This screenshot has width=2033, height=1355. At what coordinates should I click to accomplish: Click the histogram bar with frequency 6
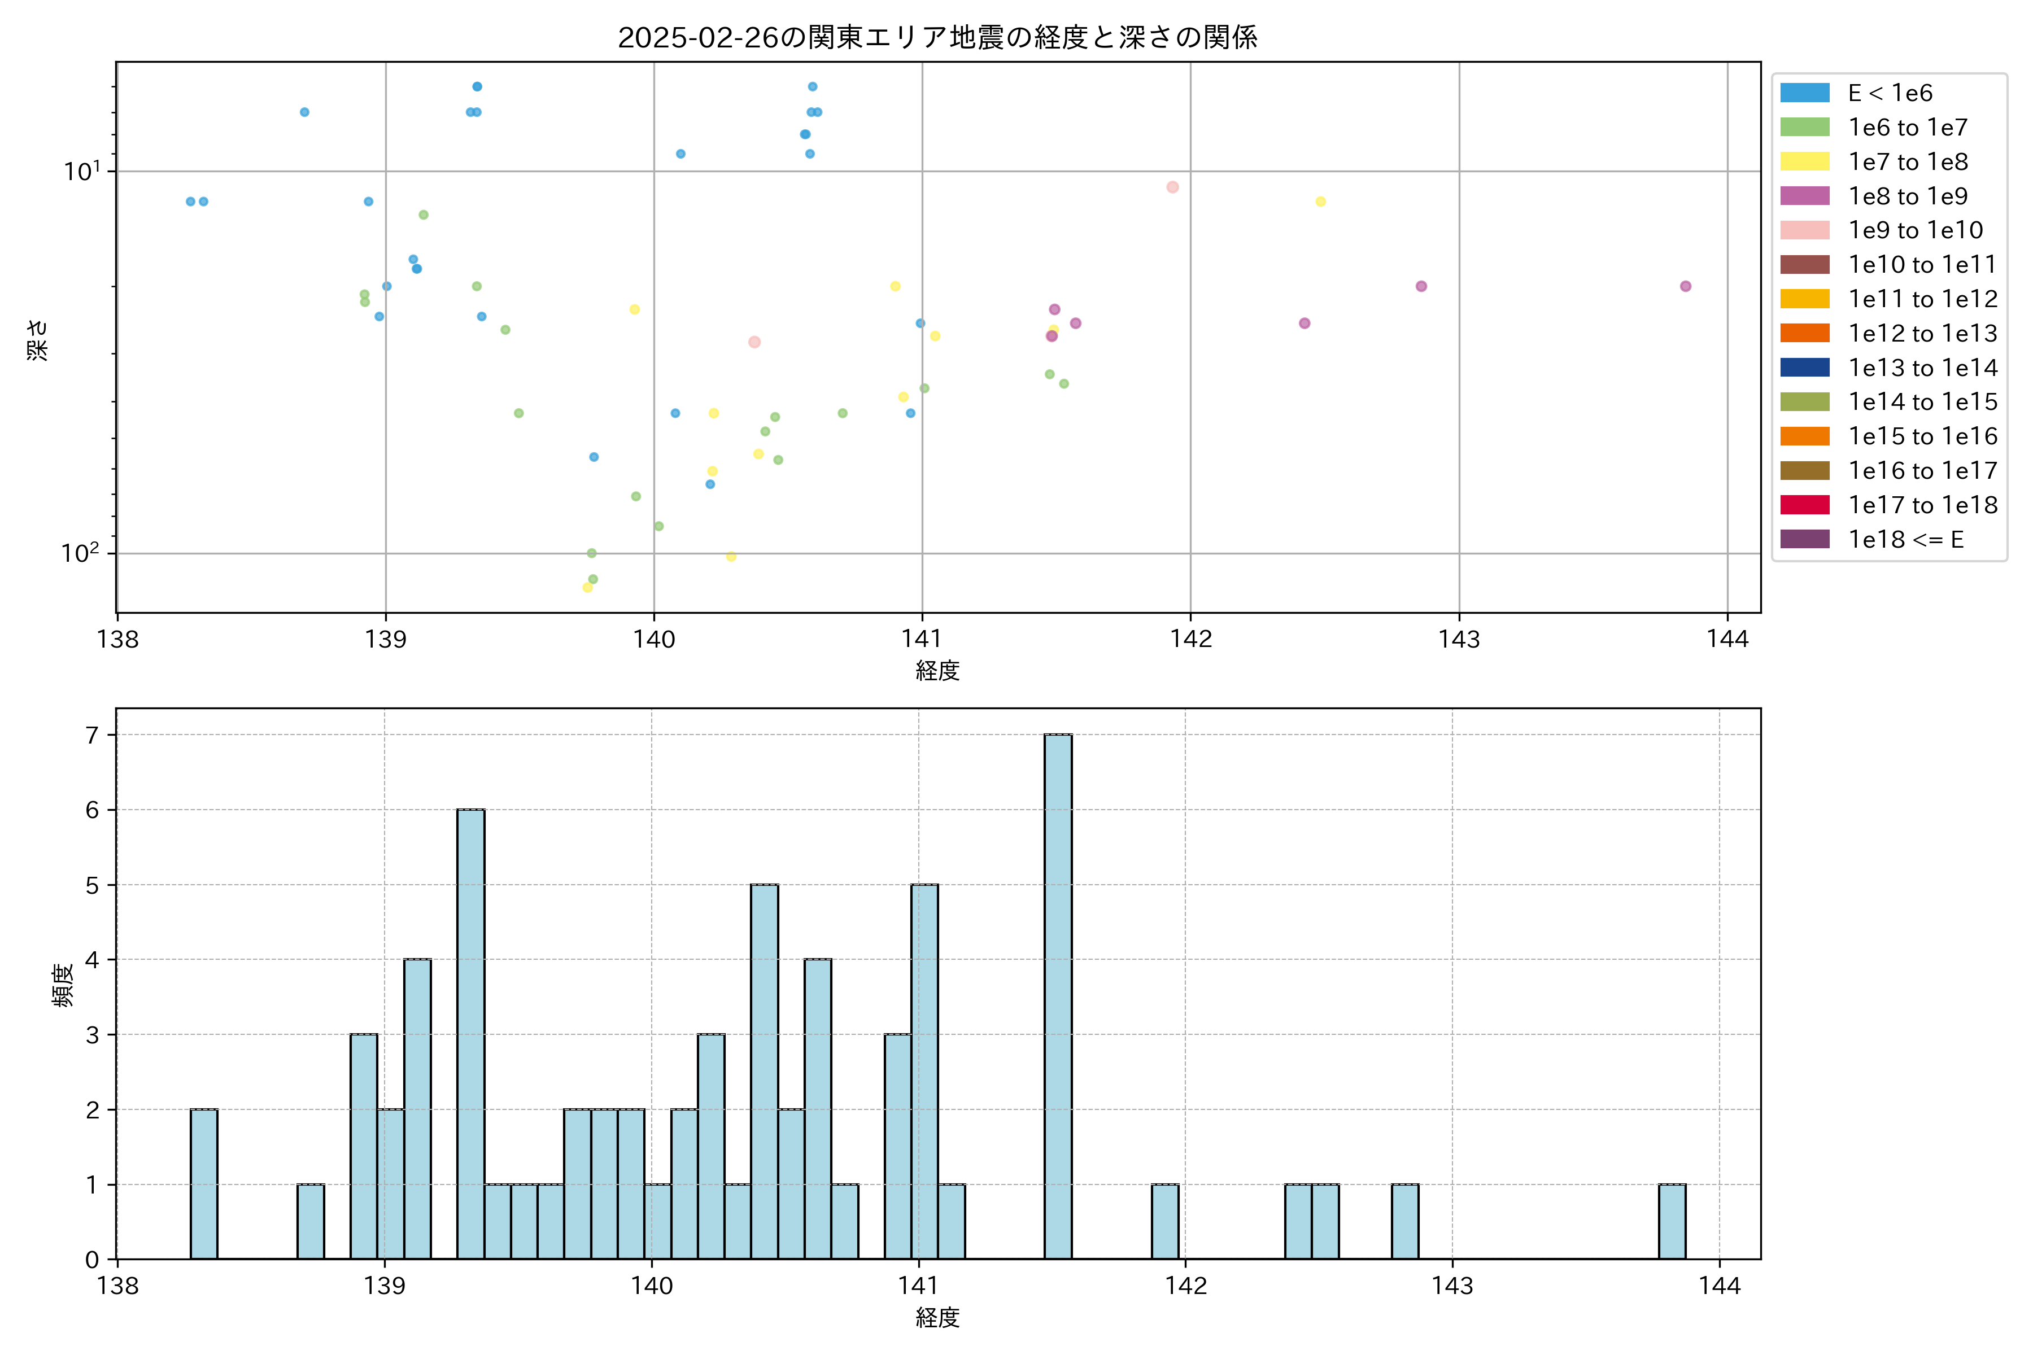pos(471,1034)
